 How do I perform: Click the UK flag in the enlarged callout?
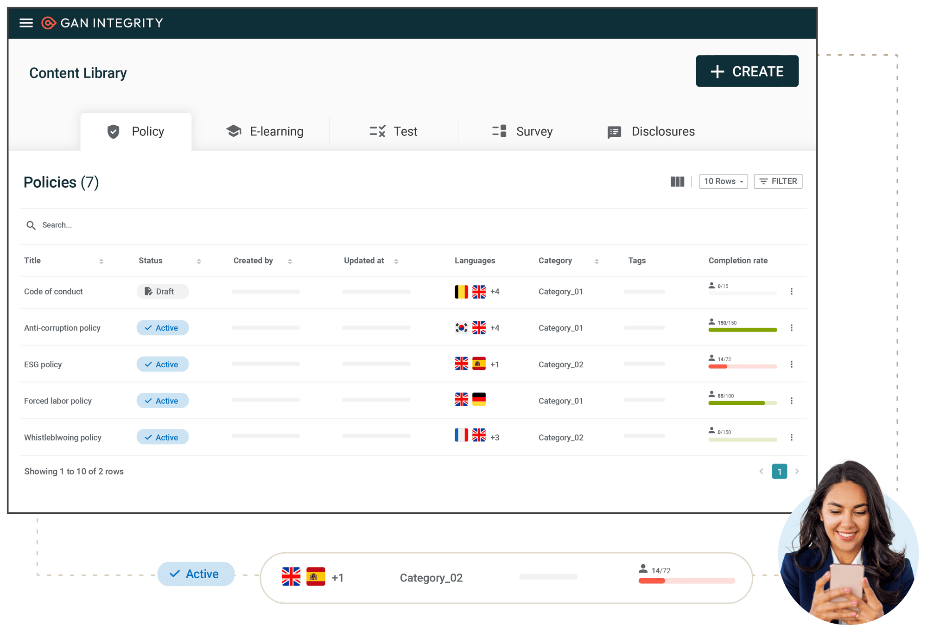click(291, 577)
